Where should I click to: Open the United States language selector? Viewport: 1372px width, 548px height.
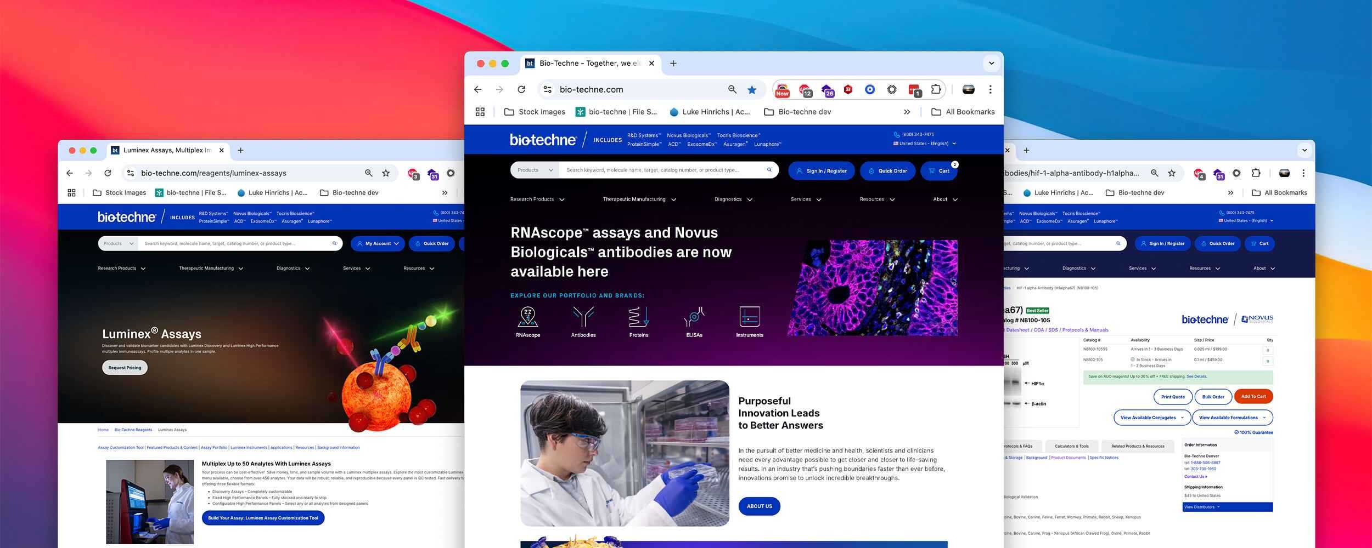[x=925, y=144]
